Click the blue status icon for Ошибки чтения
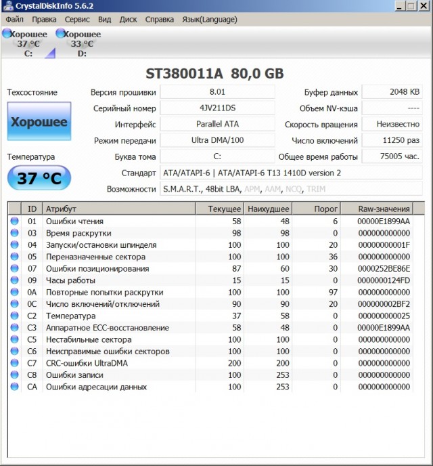 pyautogui.click(x=14, y=221)
